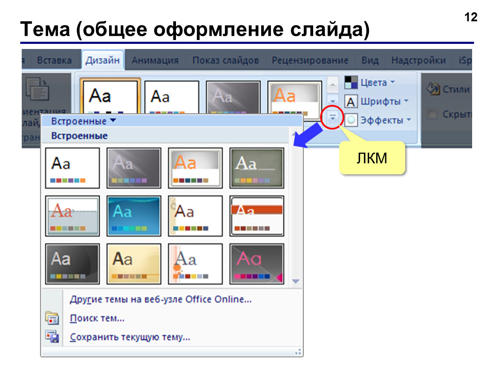Choose the tan yellow theme in gallery
Screen dimensions: 490x368
(134, 264)
